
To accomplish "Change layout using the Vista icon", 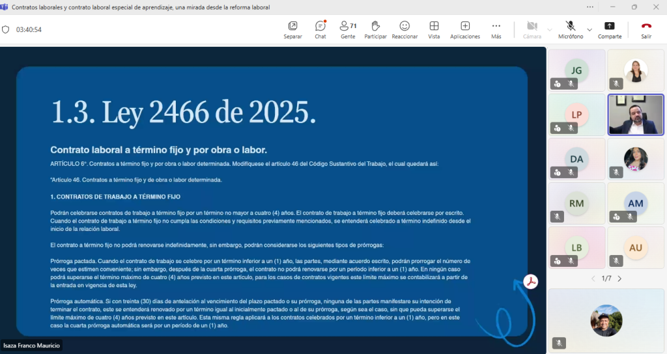I will click(x=434, y=29).
